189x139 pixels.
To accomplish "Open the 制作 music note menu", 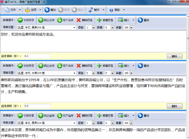I will coord(91,10).
